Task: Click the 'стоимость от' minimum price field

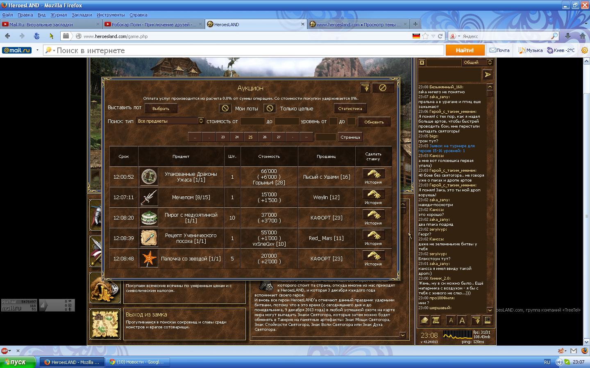Action: point(252,121)
